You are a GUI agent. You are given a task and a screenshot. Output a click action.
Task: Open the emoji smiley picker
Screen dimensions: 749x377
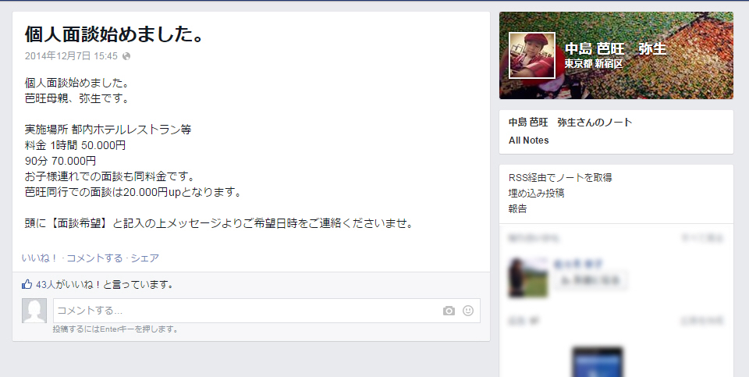coord(468,311)
